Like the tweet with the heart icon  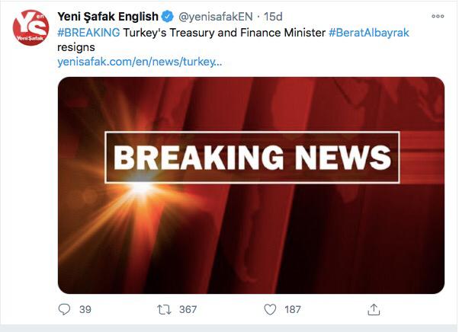coord(269,309)
